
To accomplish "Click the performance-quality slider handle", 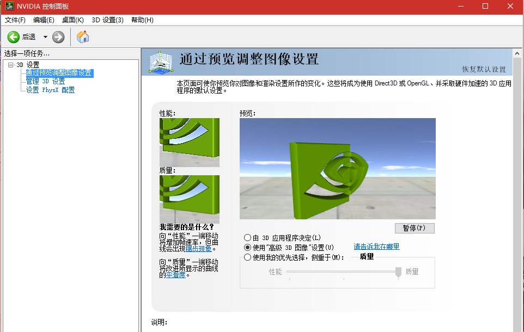I will pos(398,272).
